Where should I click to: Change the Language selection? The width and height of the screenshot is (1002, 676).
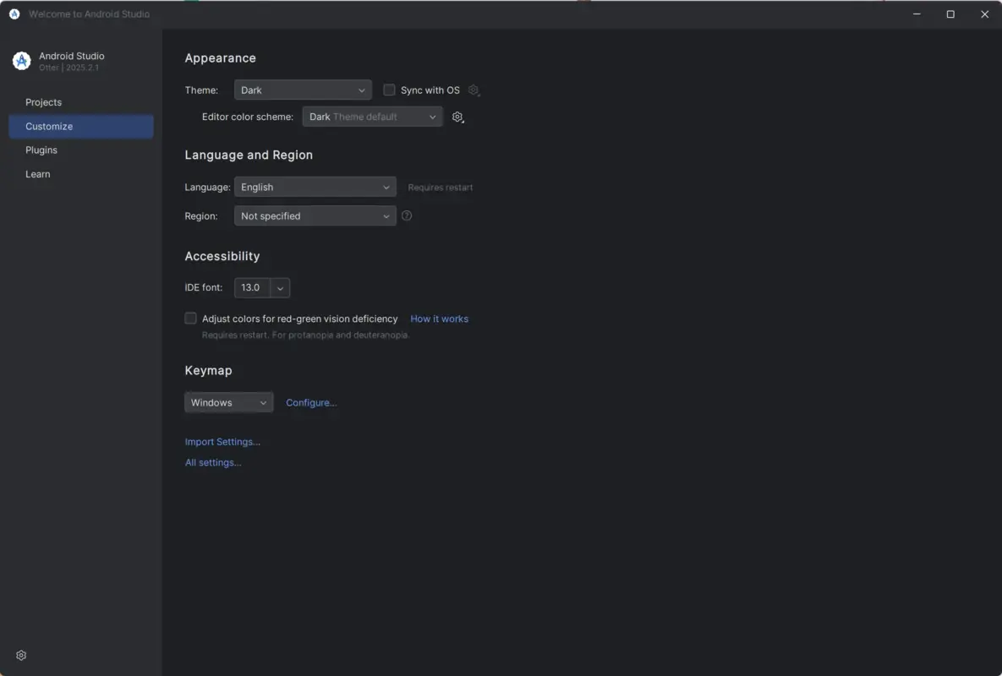click(x=315, y=187)
